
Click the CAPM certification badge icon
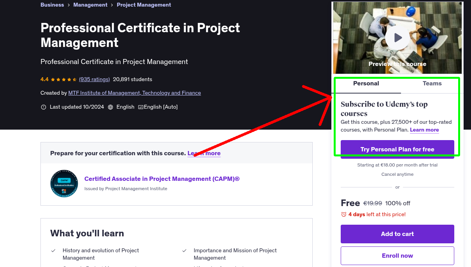click(x=64, y=184)
